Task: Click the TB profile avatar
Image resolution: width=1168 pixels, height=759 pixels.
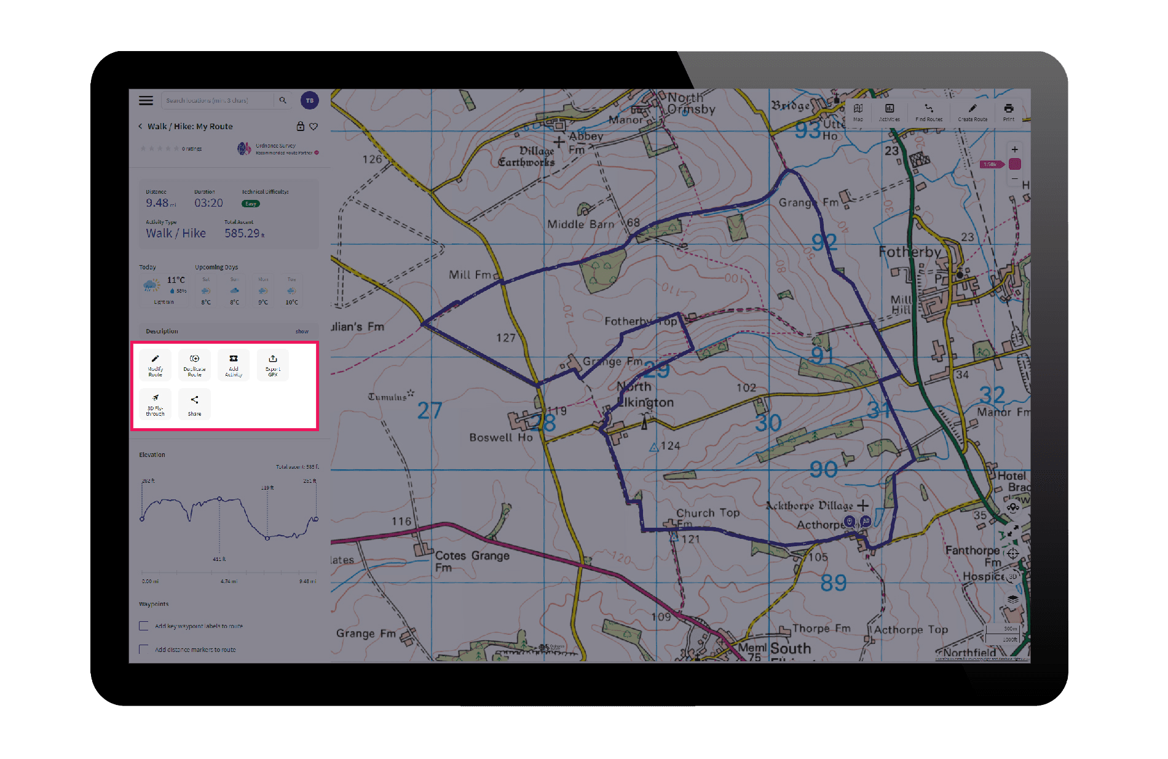Action: coord(310,100)
